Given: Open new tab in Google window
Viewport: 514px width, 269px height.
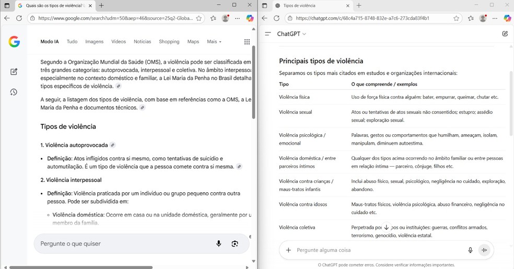Looking at the screenshot, I should pos(101,6).
